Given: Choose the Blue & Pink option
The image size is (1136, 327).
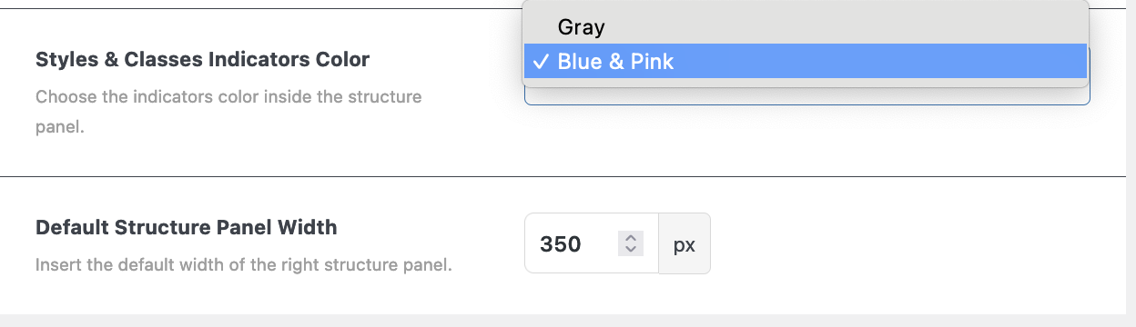Looking at the screenshot, I should 806,62.
